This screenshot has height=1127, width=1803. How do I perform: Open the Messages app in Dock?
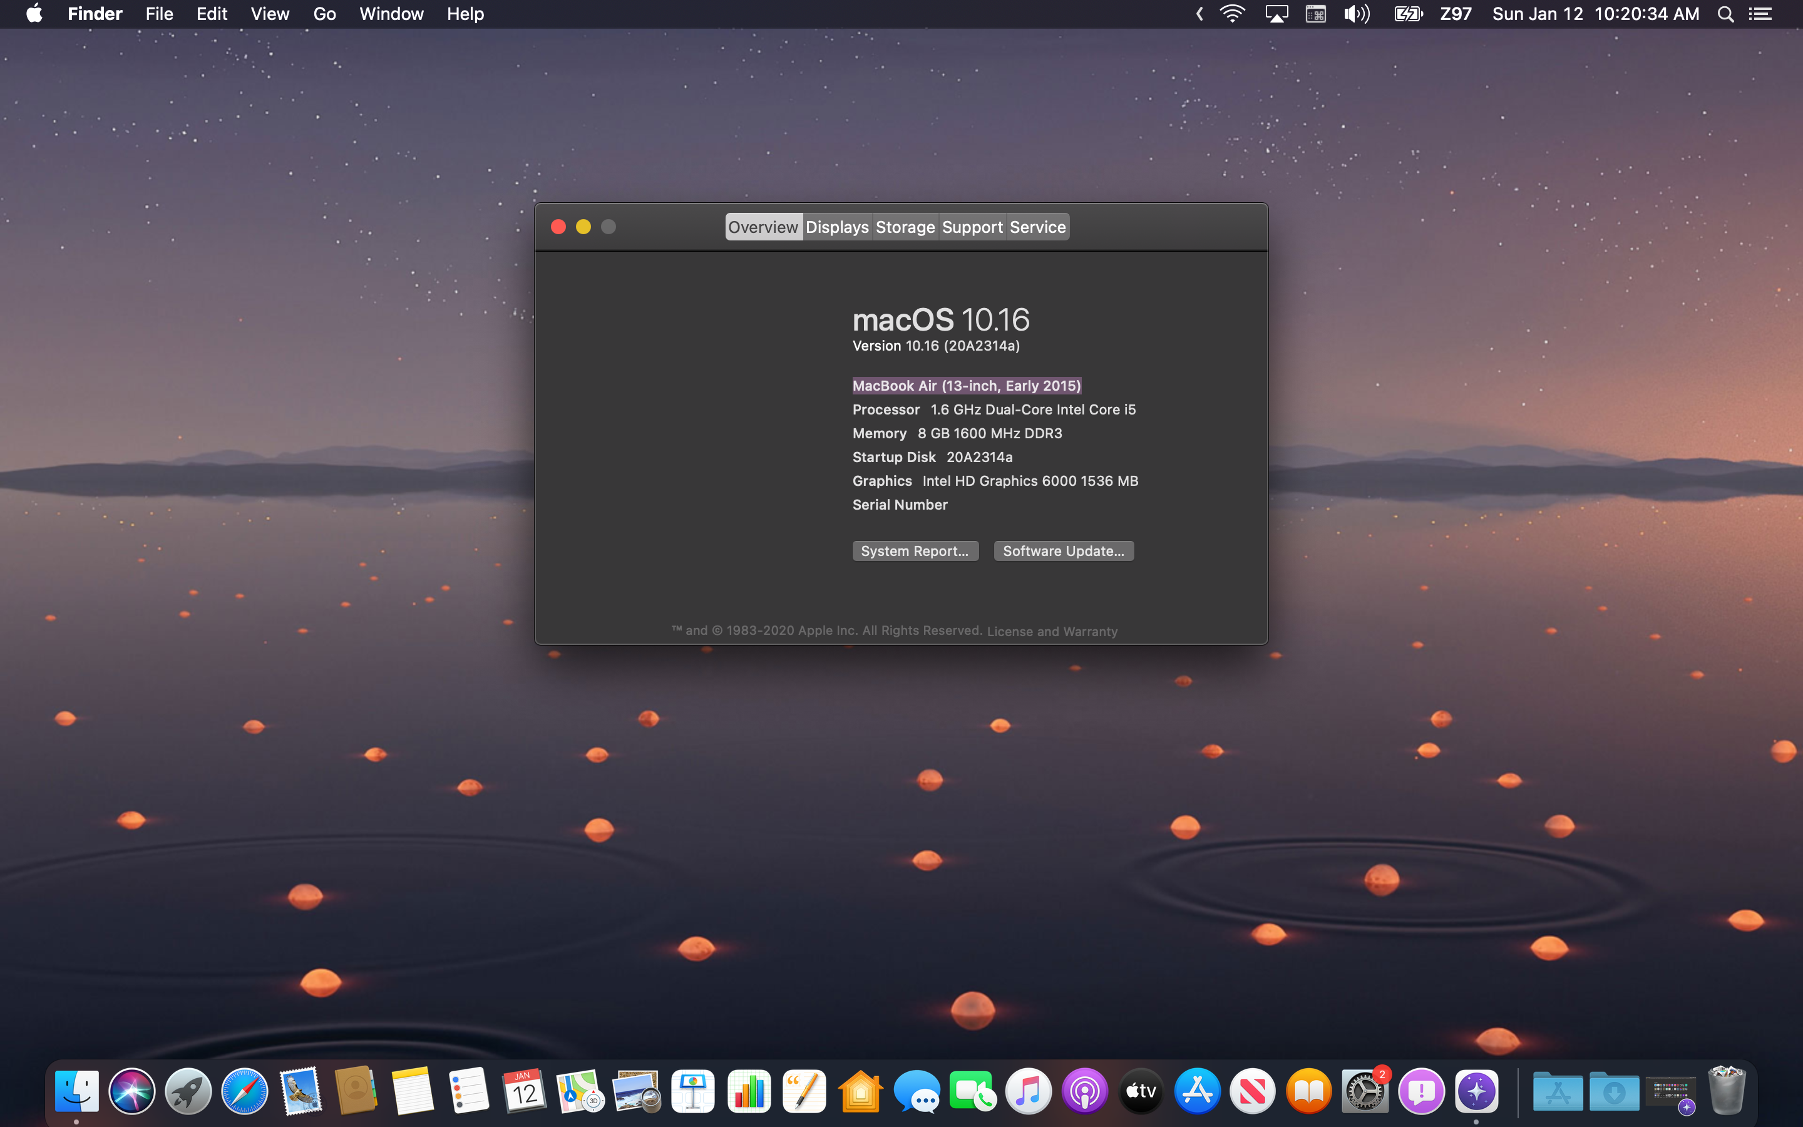pos(916,1092)
